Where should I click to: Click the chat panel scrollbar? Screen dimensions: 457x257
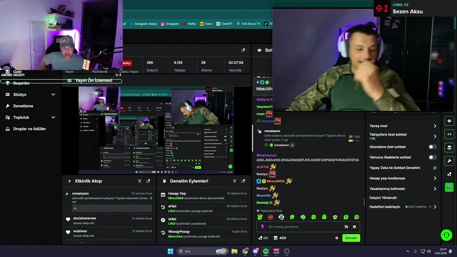click(x=364, y=202)
